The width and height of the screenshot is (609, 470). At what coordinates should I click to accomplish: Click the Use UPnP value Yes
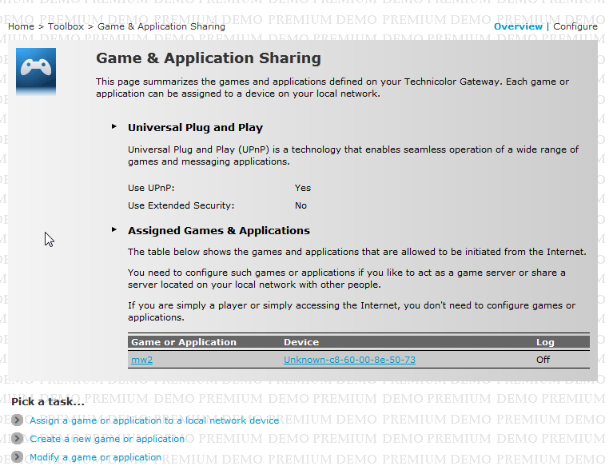[x=303, y=188]
